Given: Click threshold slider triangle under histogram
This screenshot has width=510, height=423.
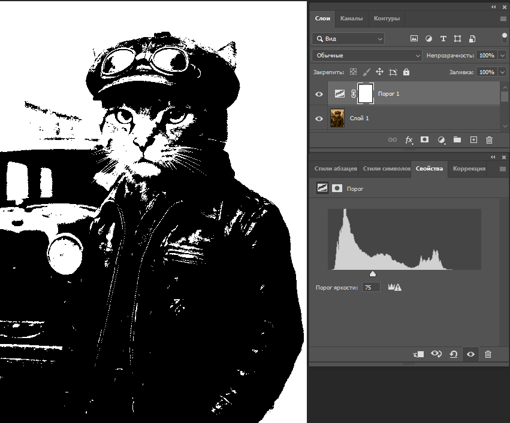Looking at the screenshot, I should [373, 273].
